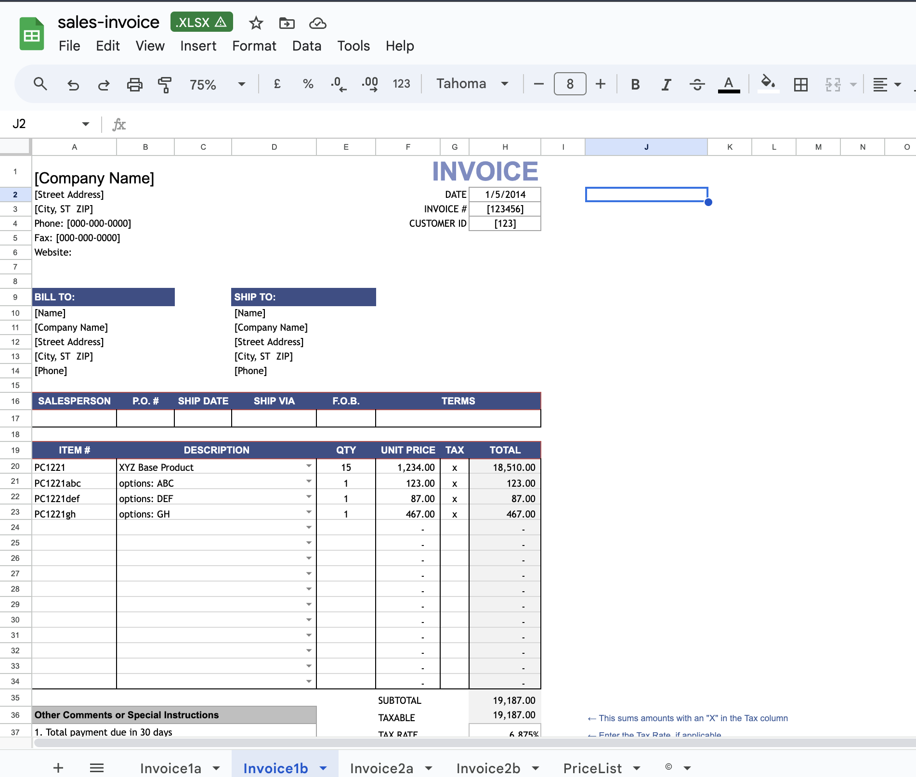Viewport: 916px width, 777px height.
Task: Open the Invoice2a tab menu arrow
Action: pos(429,768)
